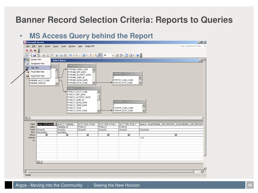Open the Redo history dropdown arrow
The width and height of the screenshot is (258, 193).
coord(79,55)
